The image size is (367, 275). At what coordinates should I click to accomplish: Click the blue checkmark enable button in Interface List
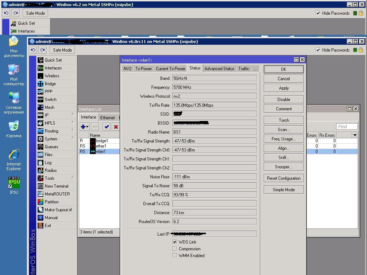[107, 127]
